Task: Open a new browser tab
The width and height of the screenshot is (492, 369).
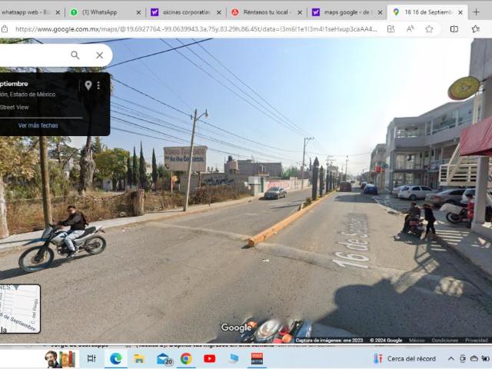Action: click(476, 12)
